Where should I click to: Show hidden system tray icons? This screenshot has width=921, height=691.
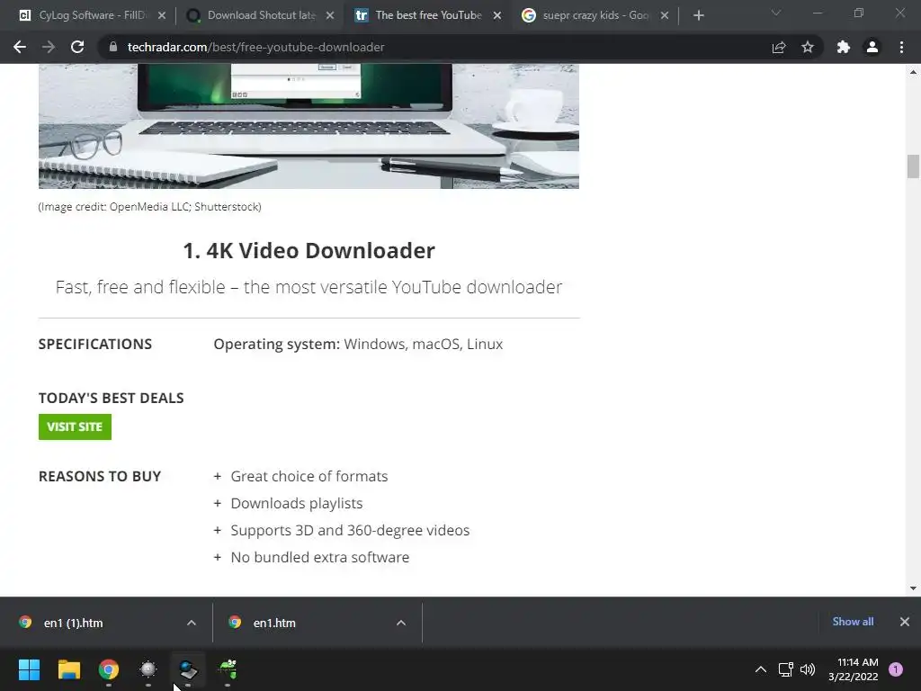pos(761,669)
